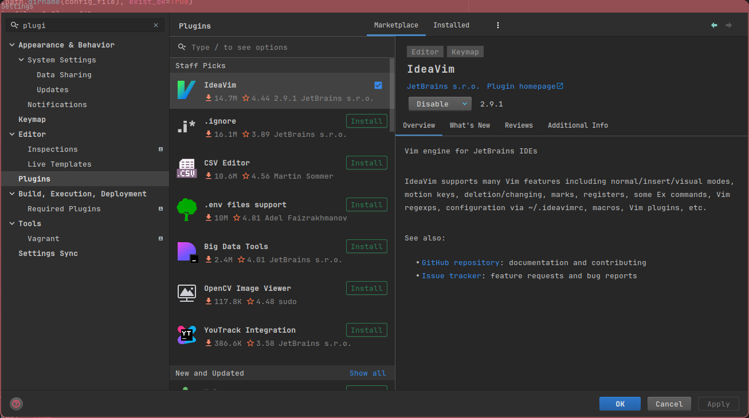Open the plugins three-dot options menu
This screenshot has width=749, height=418.
pyautogui.click(x=498, y=25)
